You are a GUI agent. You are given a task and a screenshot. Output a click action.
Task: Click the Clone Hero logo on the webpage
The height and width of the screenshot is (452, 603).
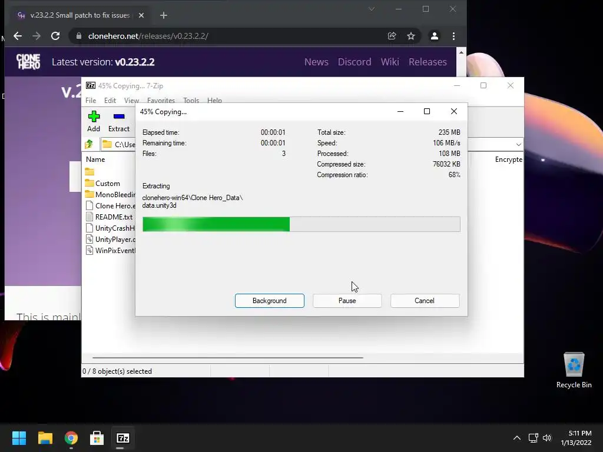[28, 61]
